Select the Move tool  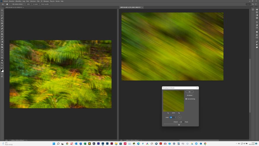[2, 10]
